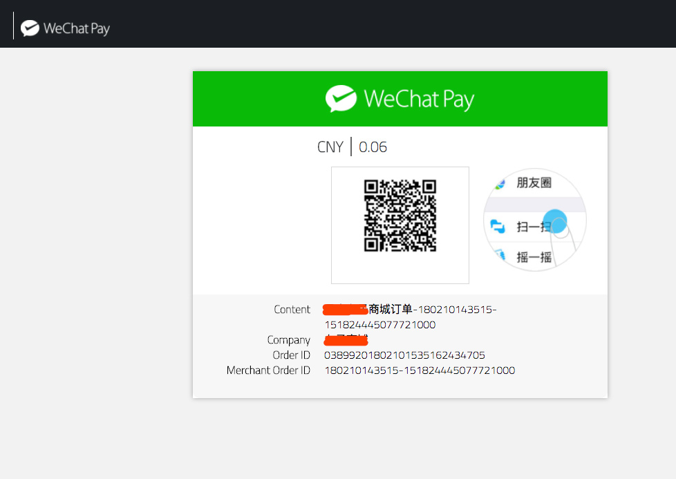The image size is (676, 479).
Task: Click the Company field label
Action: coord(288,340)
